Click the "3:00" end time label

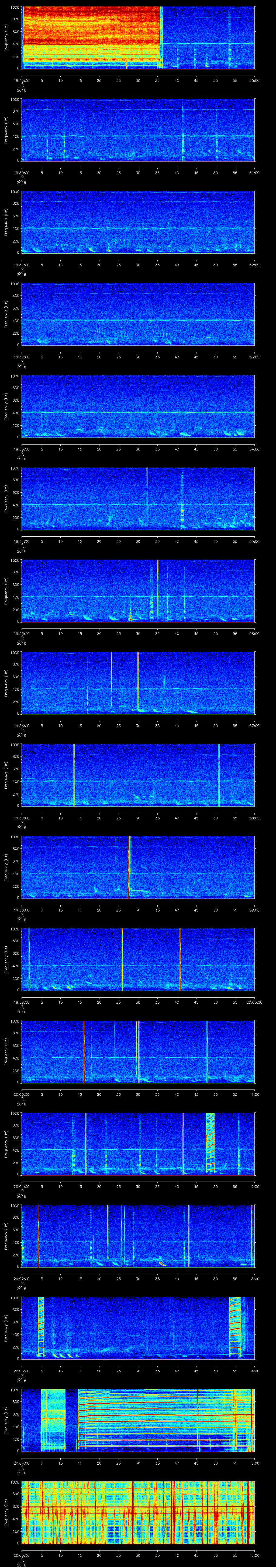tap(255, 1278)
